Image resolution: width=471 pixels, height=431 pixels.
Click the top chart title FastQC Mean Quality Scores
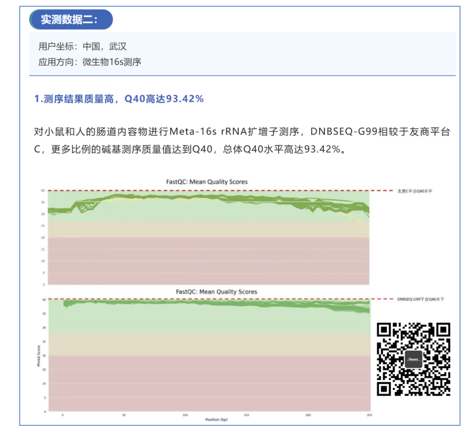click(x=206, y=182)
